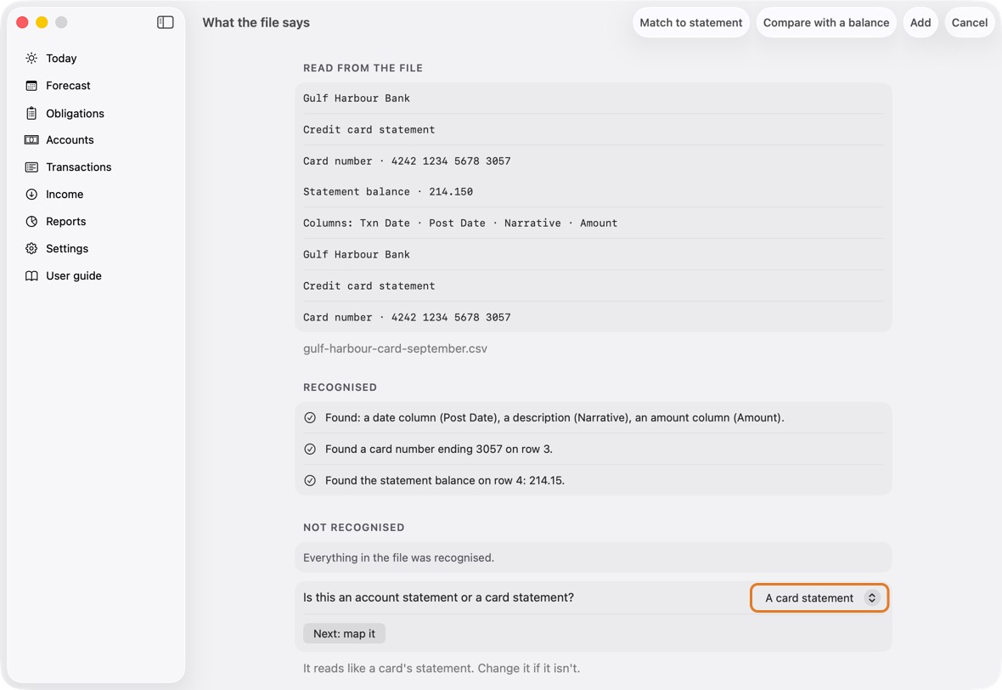Viewport: 1002px width, 690px height.
Task: Click Compare with a balance button
Action: click(x=825, y=22)
